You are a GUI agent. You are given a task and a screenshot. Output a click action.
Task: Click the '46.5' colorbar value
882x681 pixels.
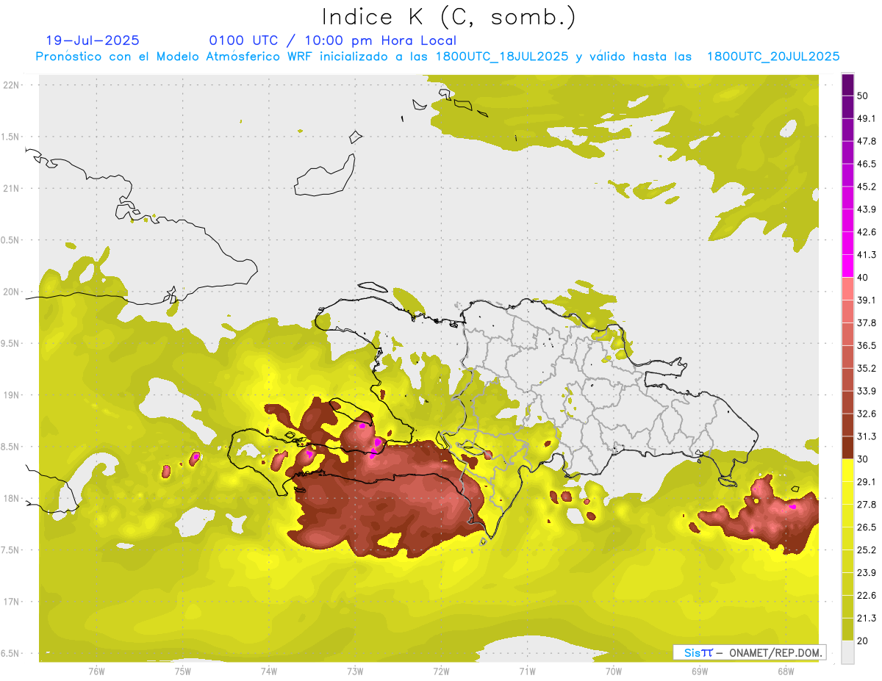pyautogui.click(x=866, y=164)
